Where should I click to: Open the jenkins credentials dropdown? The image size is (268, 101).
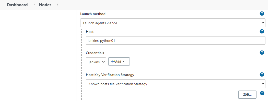pyautogui.click(x=96, y=62)
